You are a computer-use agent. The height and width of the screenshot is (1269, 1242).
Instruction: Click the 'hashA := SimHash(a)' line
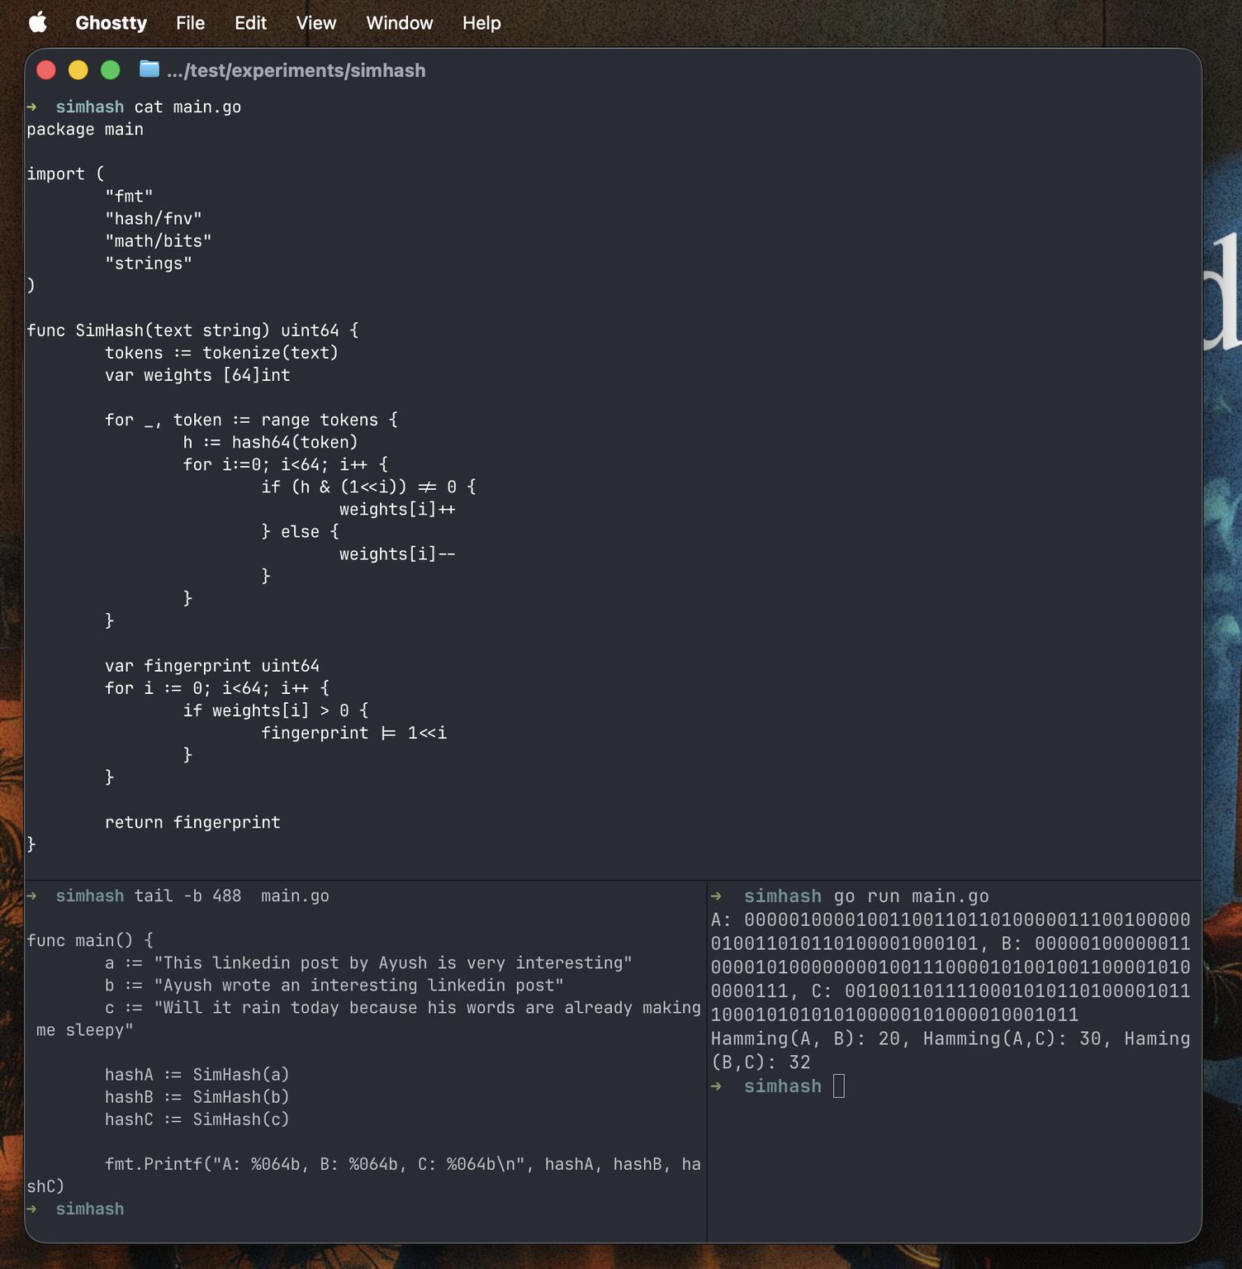[x=197, y=1074]
